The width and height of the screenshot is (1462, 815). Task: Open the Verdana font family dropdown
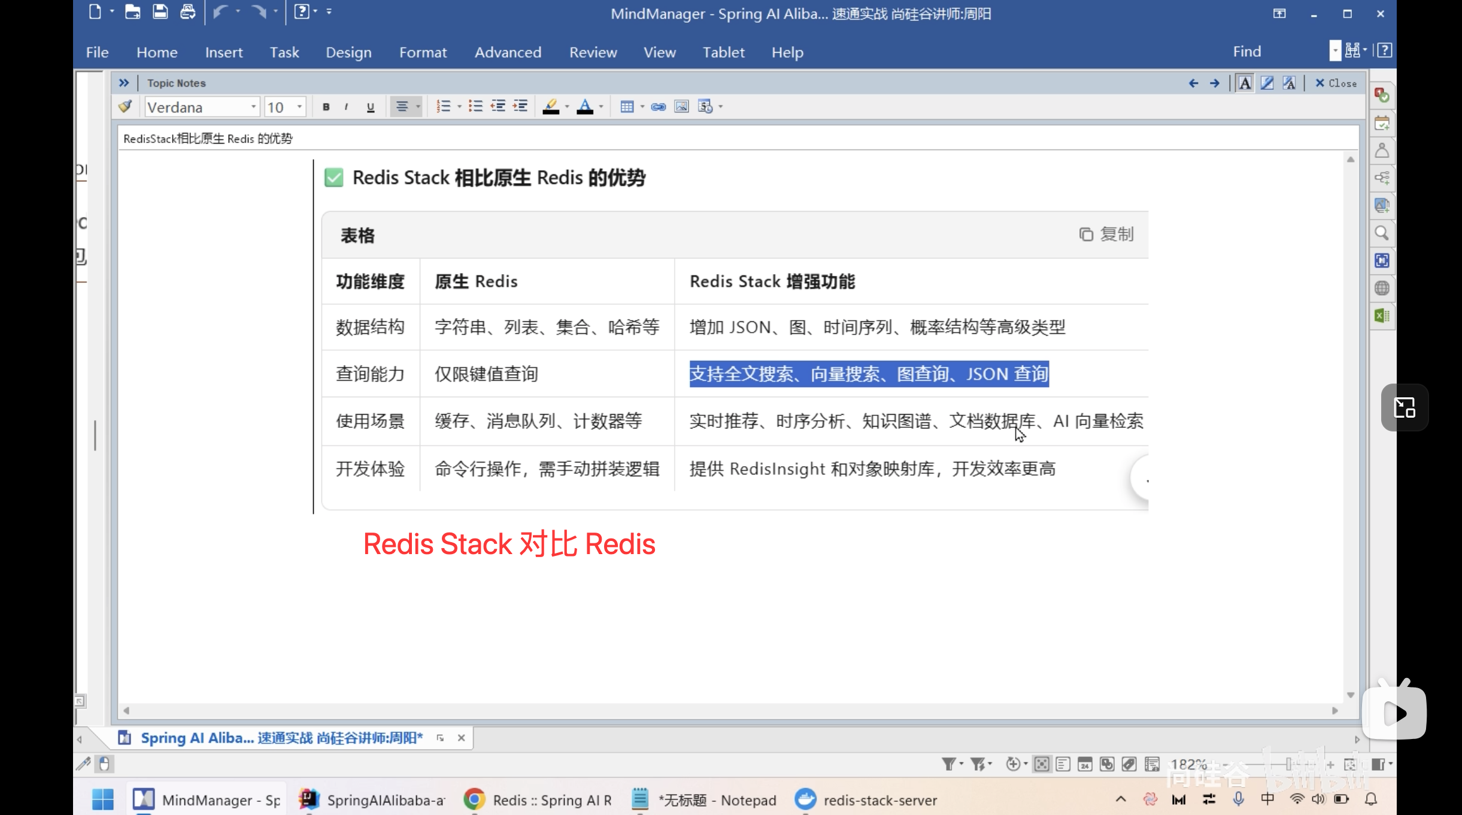click(x=253, y=107)
